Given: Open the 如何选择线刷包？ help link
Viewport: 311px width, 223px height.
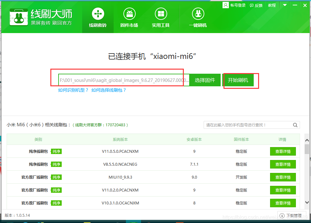Looking at the screenshot, I should (x=109, y=90).
